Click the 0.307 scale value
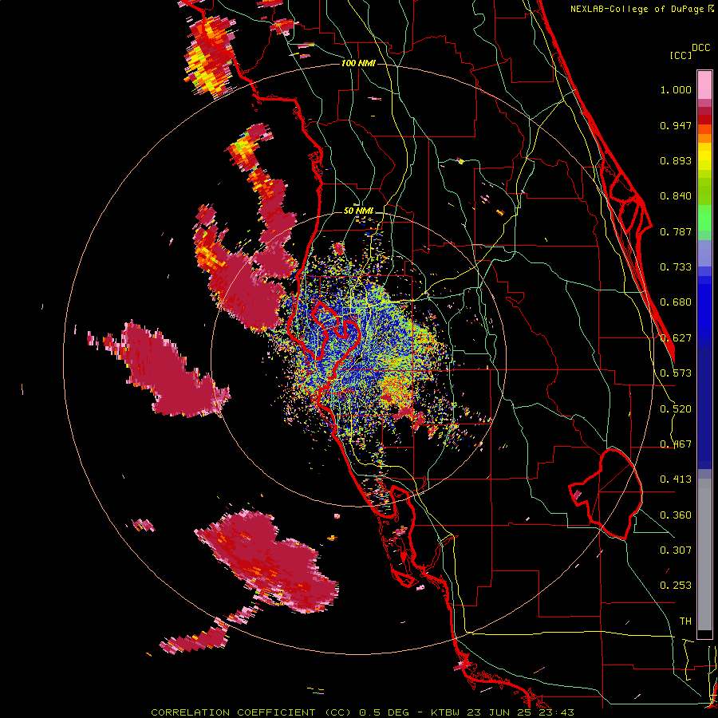Image resolution: width=718 pixels, height=718 pixels. 676,550
